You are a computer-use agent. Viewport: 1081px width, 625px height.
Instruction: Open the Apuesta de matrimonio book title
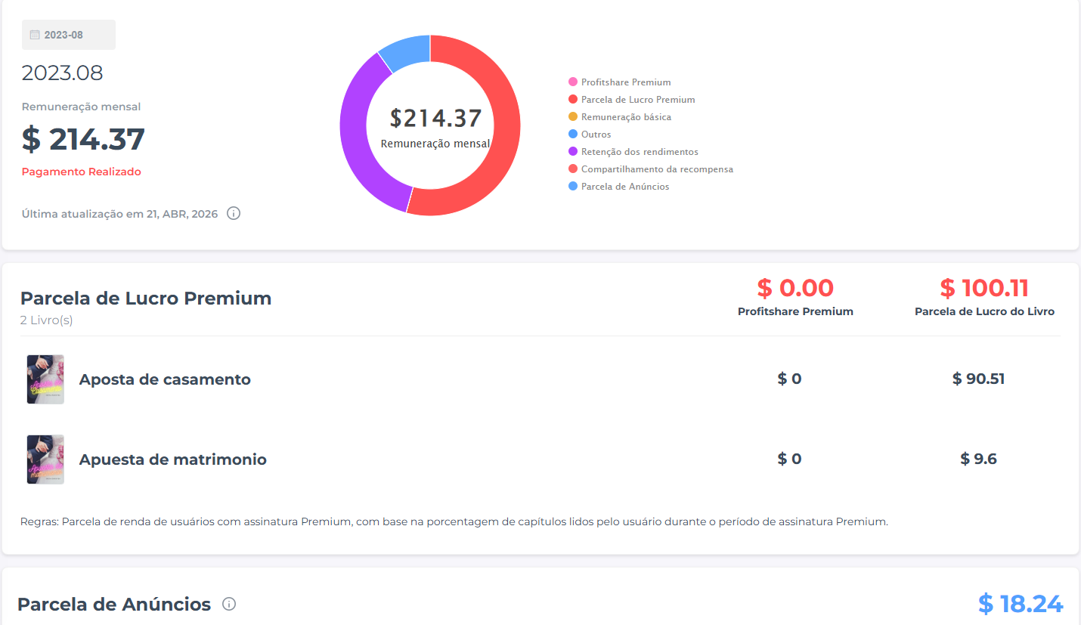tap(172, 459)
